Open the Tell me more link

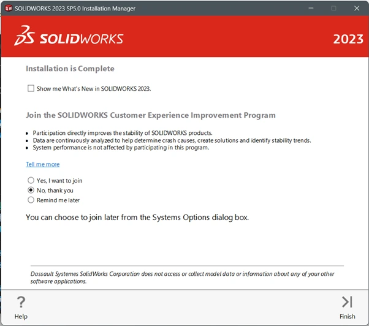42,164
